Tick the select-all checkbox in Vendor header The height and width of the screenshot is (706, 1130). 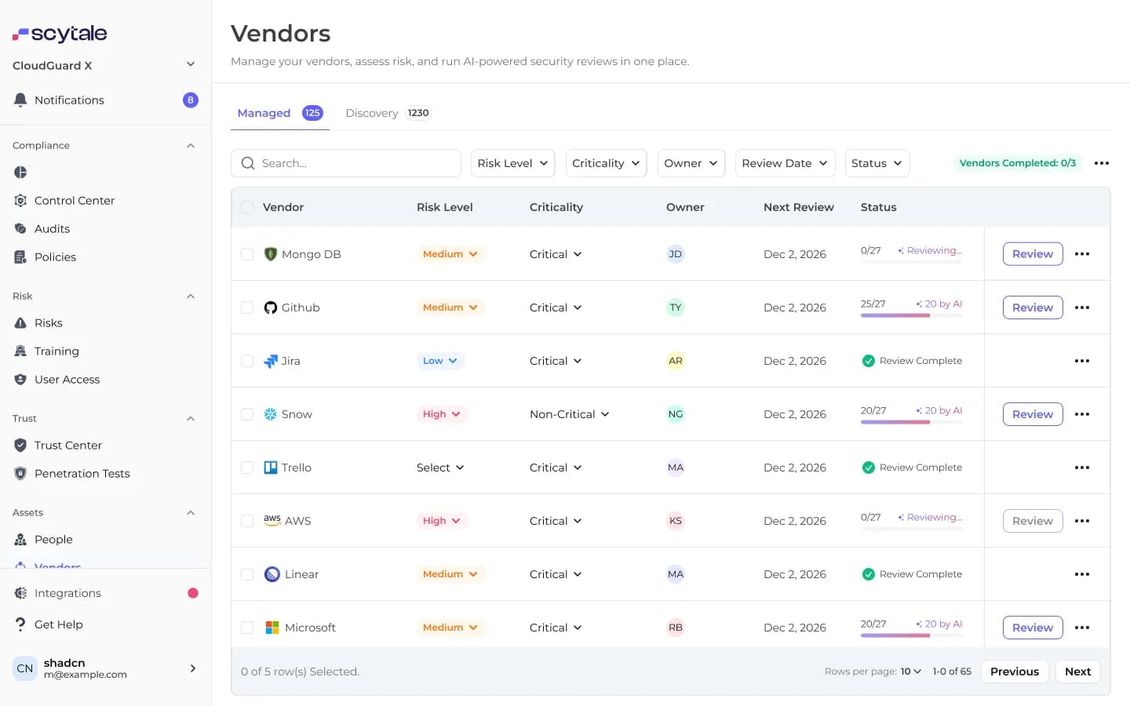pyautogui.click(x=247, y=207)
